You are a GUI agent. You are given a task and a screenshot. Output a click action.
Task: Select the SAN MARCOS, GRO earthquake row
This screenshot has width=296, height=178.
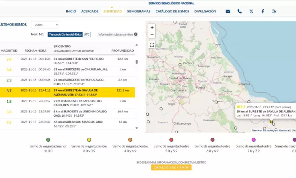click(x=67, y=124)
